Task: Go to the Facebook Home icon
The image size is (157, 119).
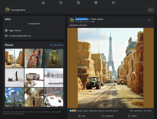Action: (x=43, y=2)
